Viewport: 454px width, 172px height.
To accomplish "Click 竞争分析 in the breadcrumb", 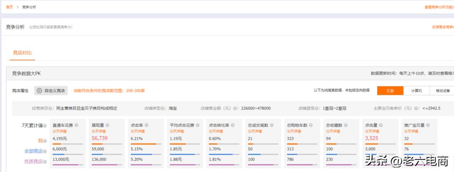I will point(29,7).
